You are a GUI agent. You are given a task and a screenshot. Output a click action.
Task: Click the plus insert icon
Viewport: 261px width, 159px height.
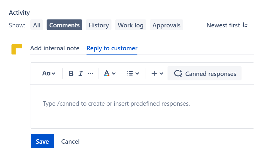(x=154, y=74)
